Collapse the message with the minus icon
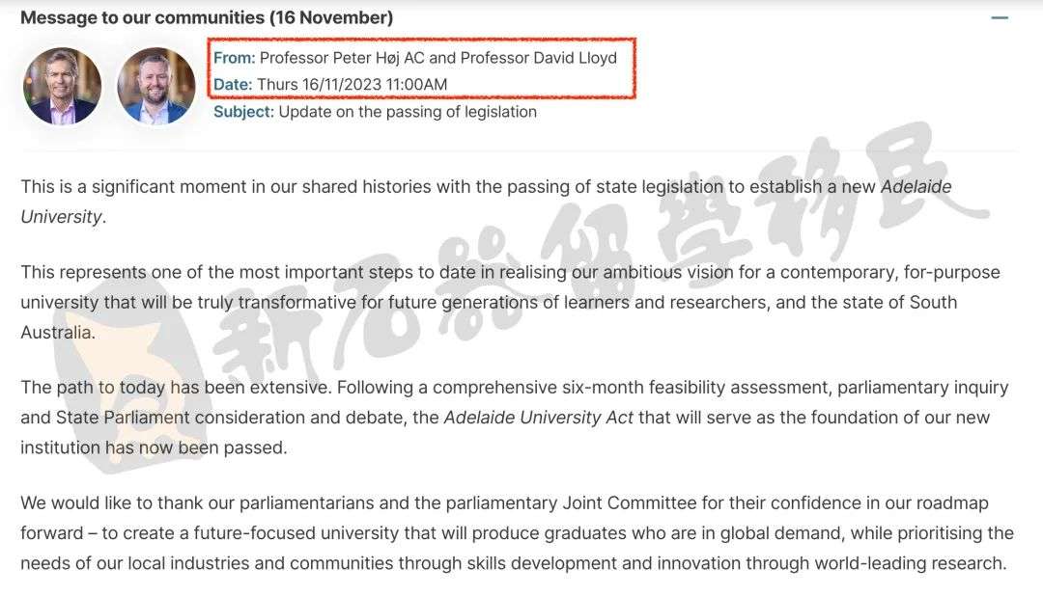This screenshot has width=1043, height=596. (x=1000, y=18)
